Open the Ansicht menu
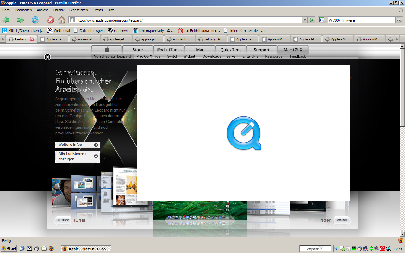Image resolution: width=405 pixels, height=253 pixels. [x=42, y=10]
